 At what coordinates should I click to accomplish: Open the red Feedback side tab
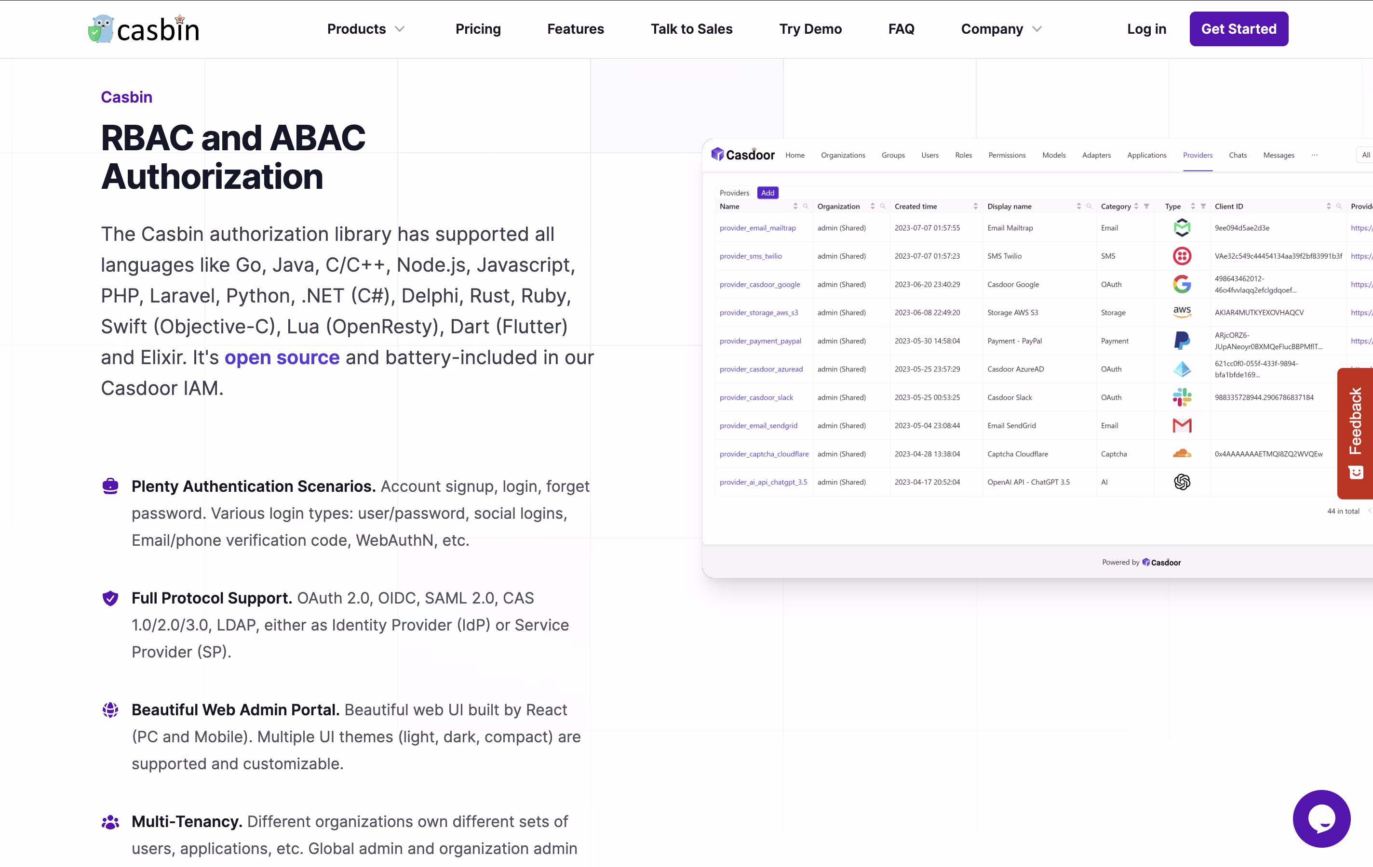(1355, 433)
